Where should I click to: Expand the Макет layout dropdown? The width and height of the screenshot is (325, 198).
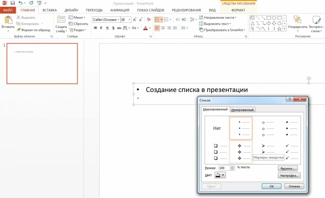[x=77, y=18]
